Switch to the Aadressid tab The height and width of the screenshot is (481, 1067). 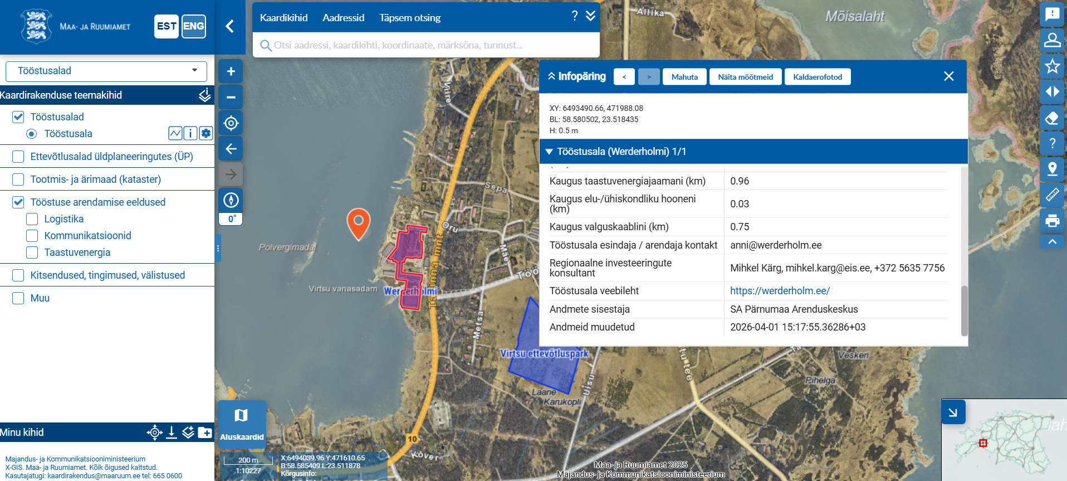343,18
